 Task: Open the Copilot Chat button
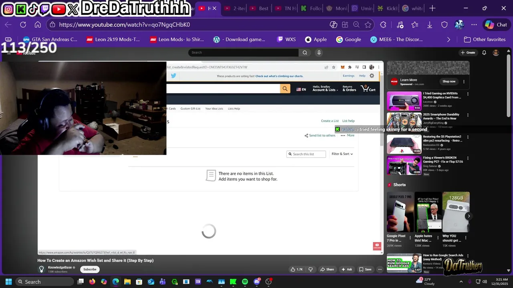point(496,25)
